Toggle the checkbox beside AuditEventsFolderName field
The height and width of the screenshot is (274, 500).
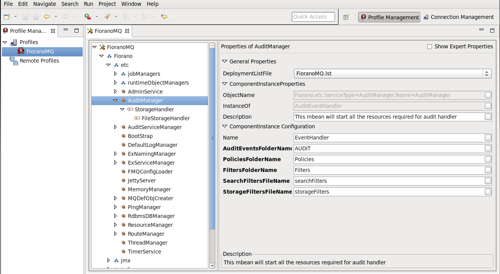click(488, 148)
